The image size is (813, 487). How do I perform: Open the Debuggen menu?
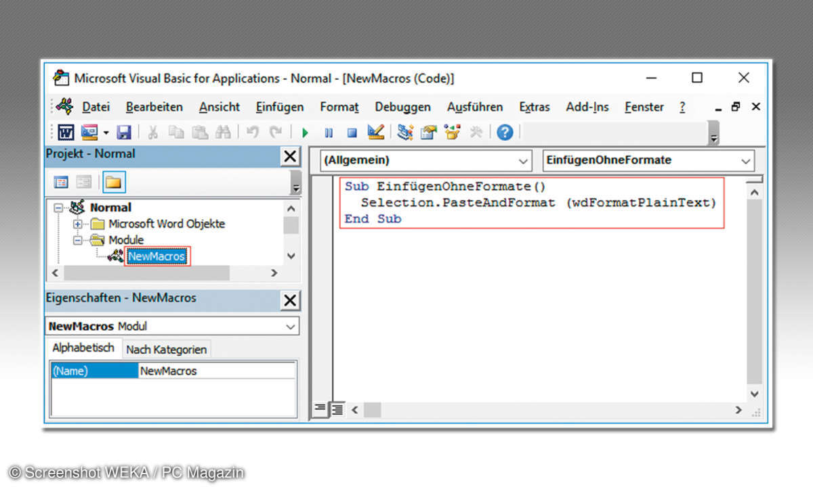[403, 107]
